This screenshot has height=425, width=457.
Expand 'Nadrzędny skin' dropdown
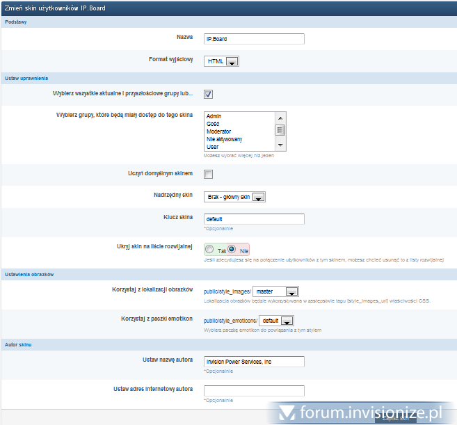tap(234, 198)
